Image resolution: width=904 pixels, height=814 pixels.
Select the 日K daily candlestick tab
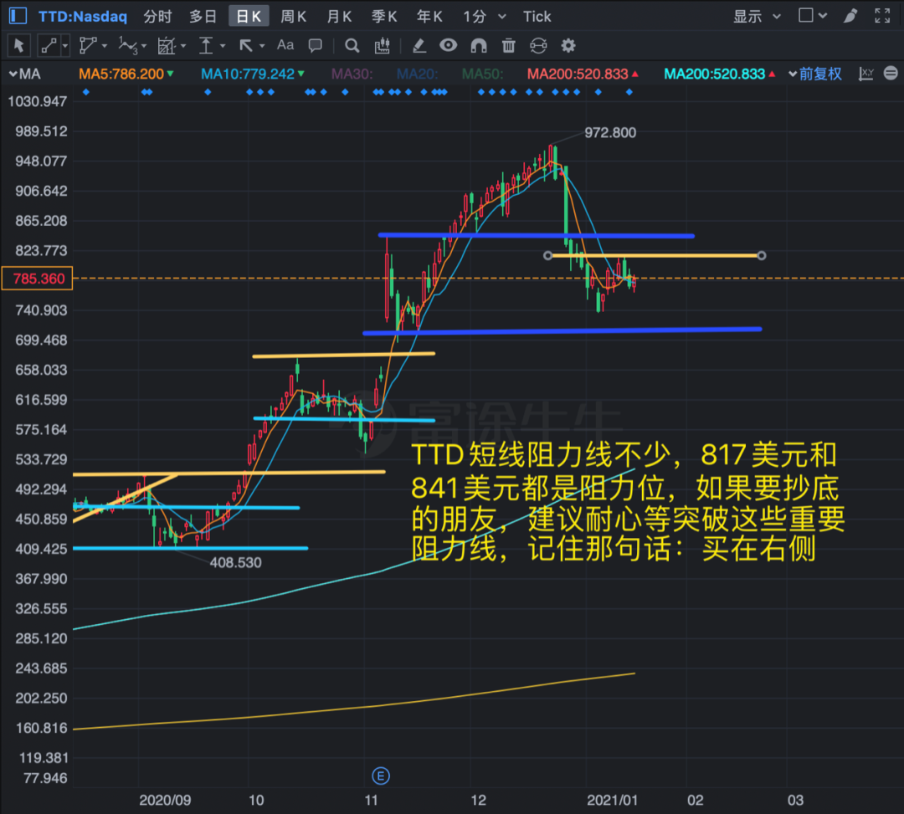249,16
